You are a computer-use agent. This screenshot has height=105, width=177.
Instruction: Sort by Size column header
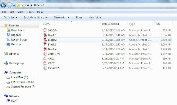[x=158, y=24]
